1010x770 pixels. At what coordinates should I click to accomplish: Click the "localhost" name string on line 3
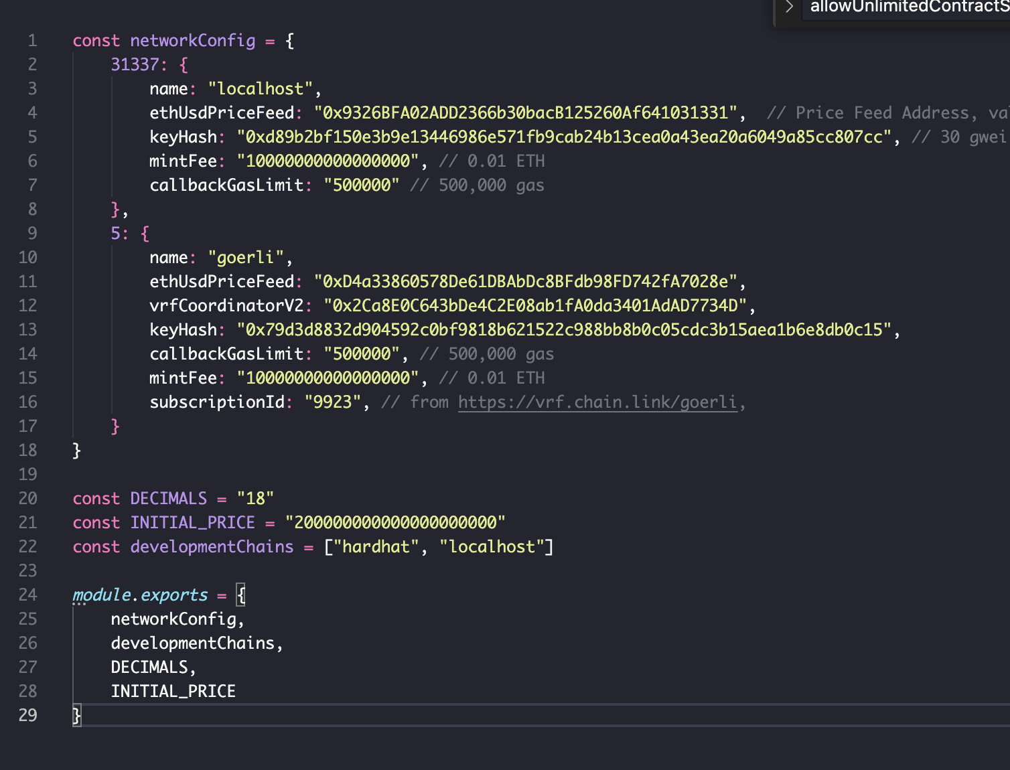[x=261, y=89]
